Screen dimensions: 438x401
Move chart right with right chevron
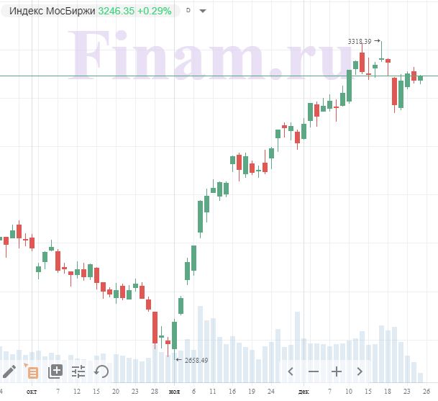(x=360, y=371)
